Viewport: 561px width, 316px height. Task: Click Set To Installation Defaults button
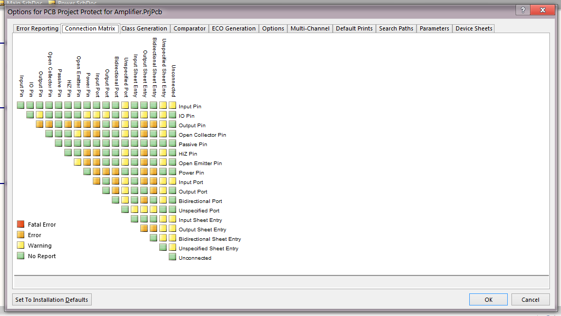(x=52, y=300)
